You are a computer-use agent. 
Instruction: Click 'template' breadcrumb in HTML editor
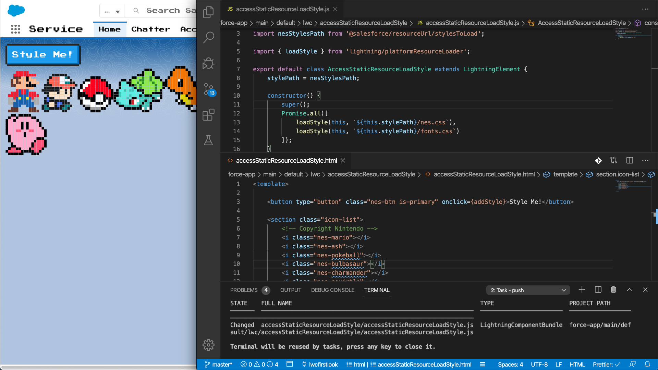pyautogui.click(x=565, y=174)
